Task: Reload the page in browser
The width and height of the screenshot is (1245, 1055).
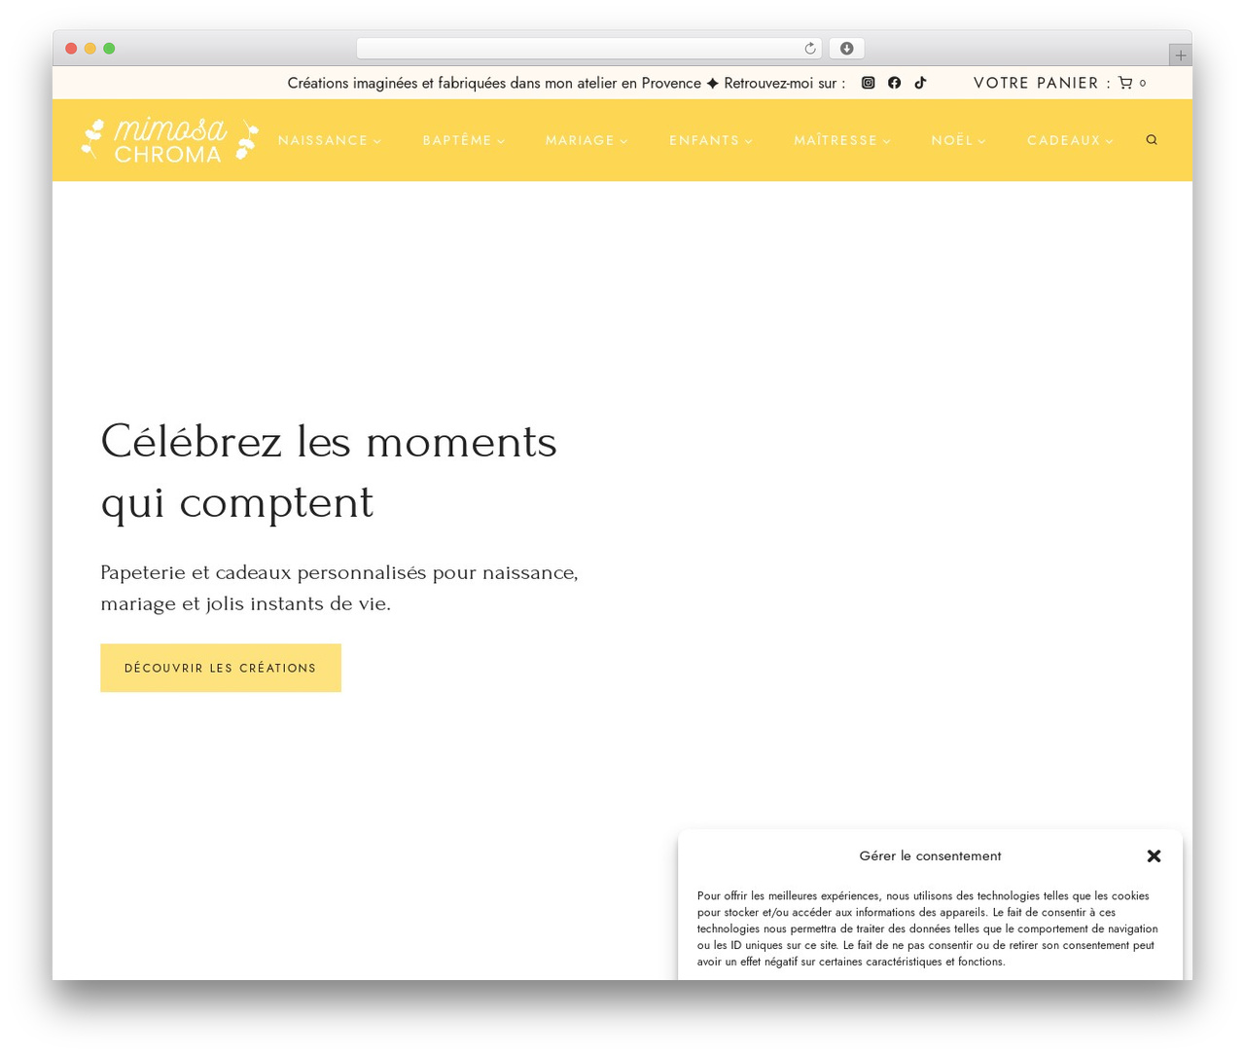Action: [x=810, y=49]
